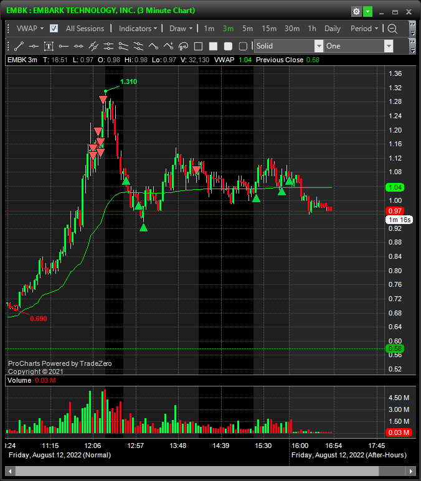421x481 pixels.
Task: Click the green dropdown arrow in title bar
Action: 367,12
